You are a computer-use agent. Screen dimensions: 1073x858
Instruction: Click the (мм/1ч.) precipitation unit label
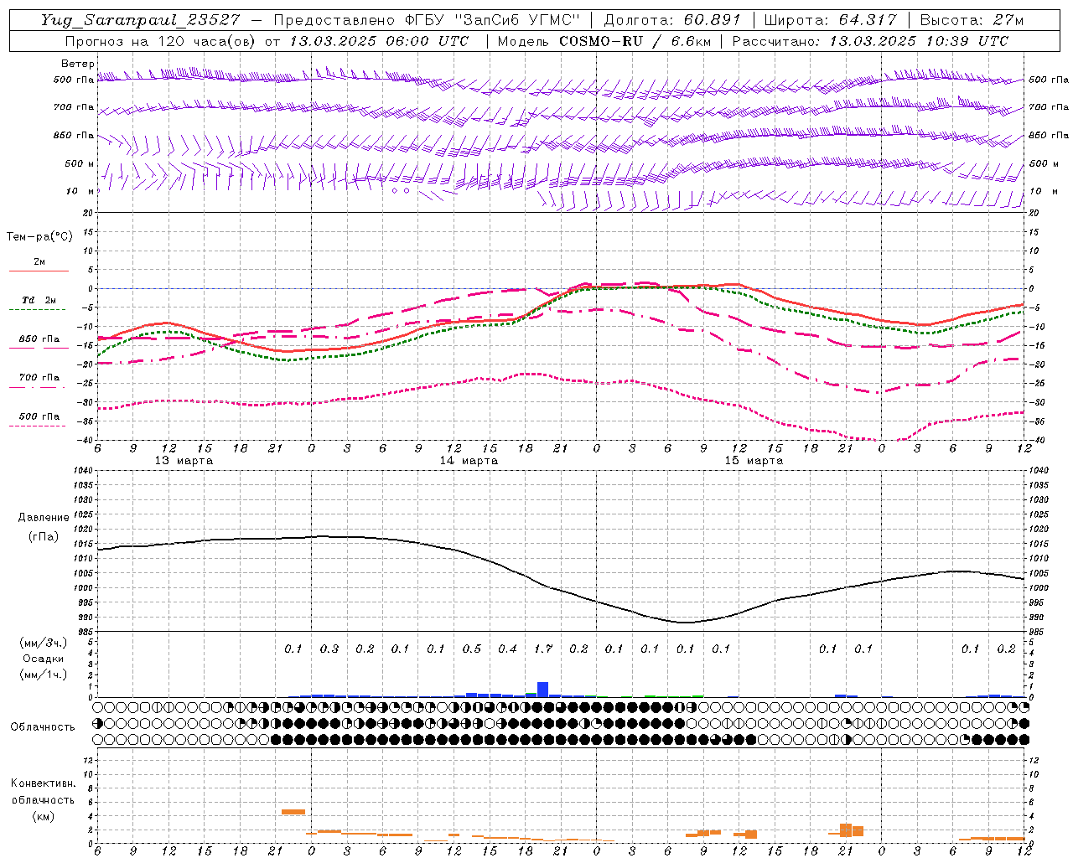coord(44,675)
